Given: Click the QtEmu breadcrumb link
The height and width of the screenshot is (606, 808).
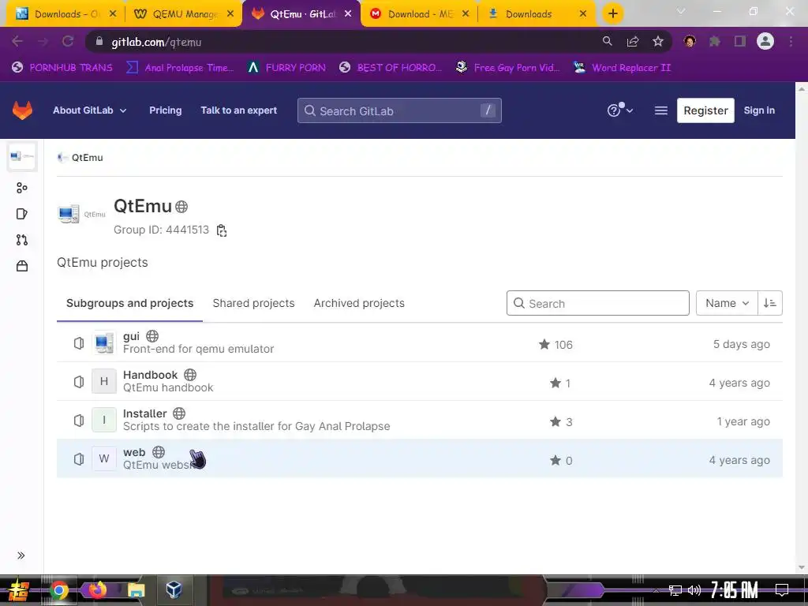Looking at the screenshot, I should click(87, 158).
